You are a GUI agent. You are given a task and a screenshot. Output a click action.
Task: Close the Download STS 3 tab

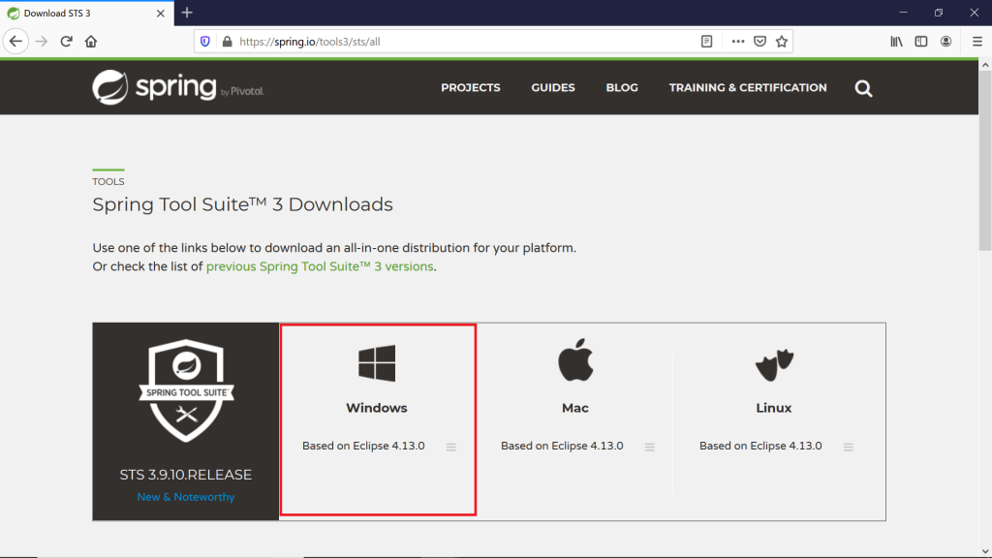pyautogui.click(x=161, y=14)
